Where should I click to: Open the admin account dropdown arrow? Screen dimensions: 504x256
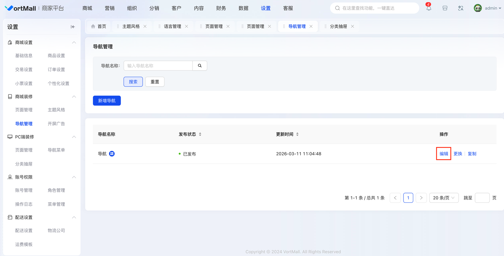click(500, 9)
